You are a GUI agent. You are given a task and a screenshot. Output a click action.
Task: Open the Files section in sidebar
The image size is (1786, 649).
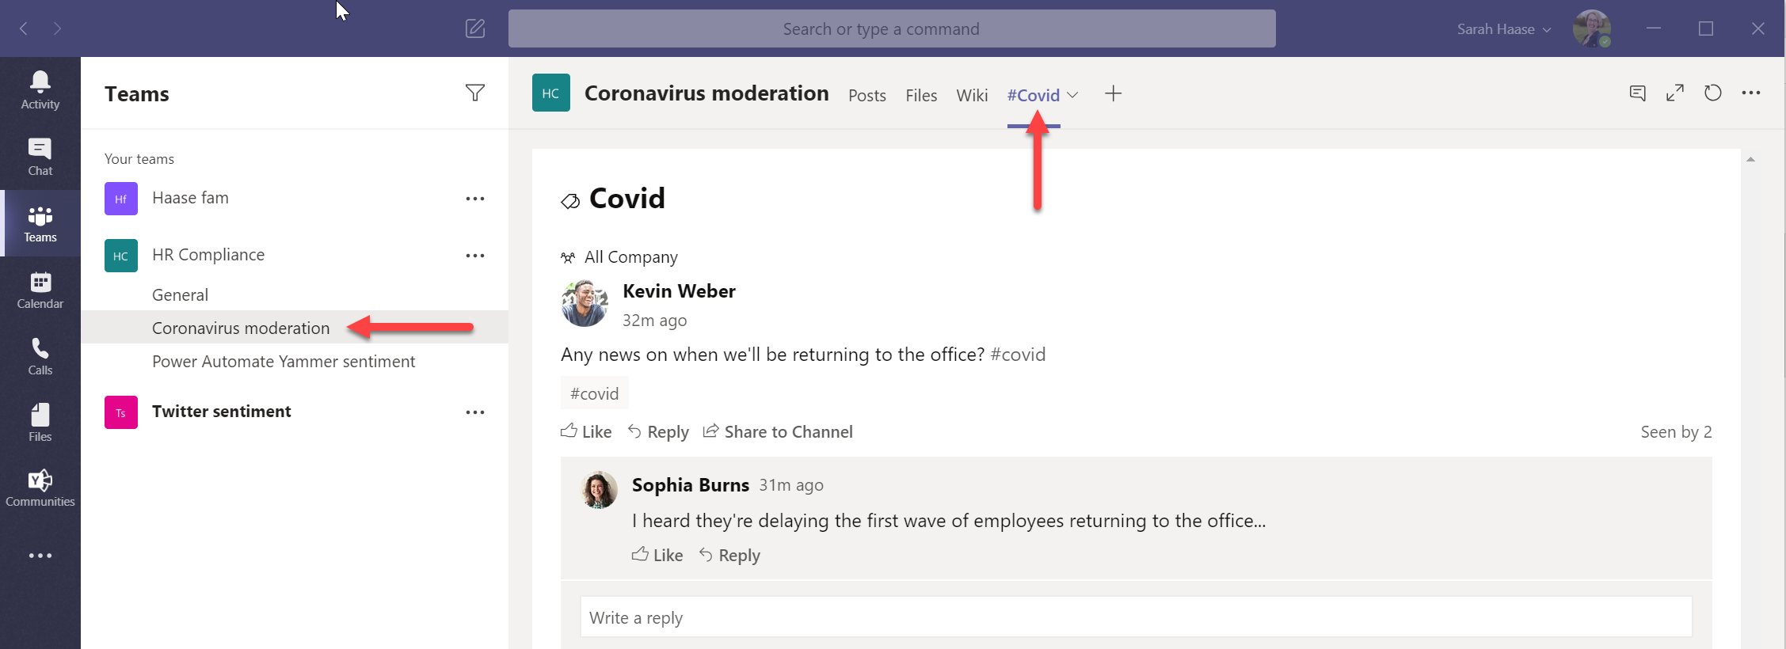[x=40, y=423]
